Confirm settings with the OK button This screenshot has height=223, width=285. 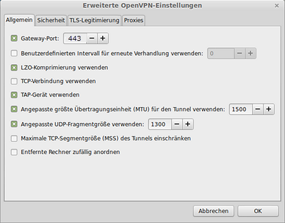[258, 211]
